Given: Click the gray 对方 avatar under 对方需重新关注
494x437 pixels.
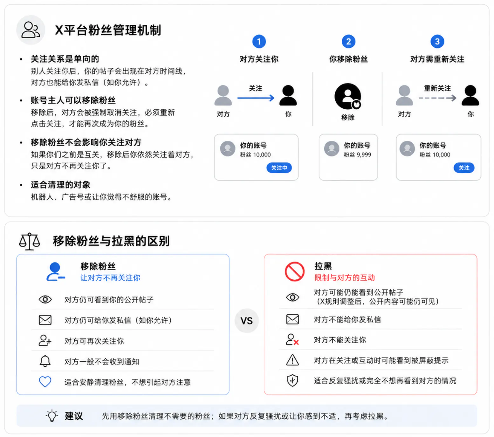Looking at the screenshot, I should (404, 95).
